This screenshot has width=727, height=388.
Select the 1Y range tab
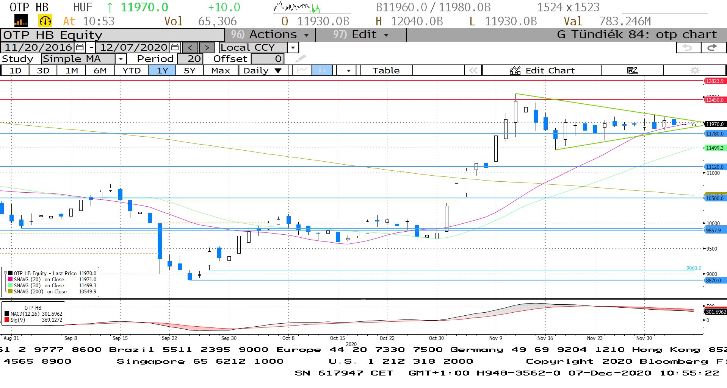coord(162,70)
